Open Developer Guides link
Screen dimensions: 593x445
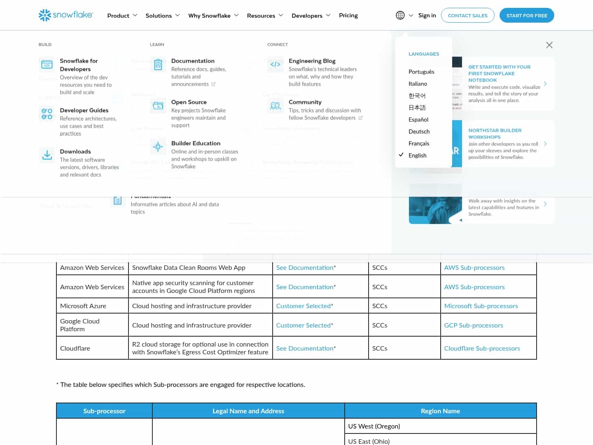click(x=84, y=110)
